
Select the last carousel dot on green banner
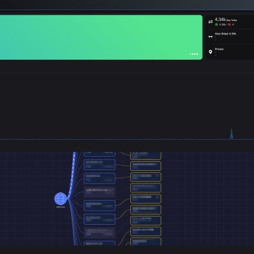coord(197,54)
